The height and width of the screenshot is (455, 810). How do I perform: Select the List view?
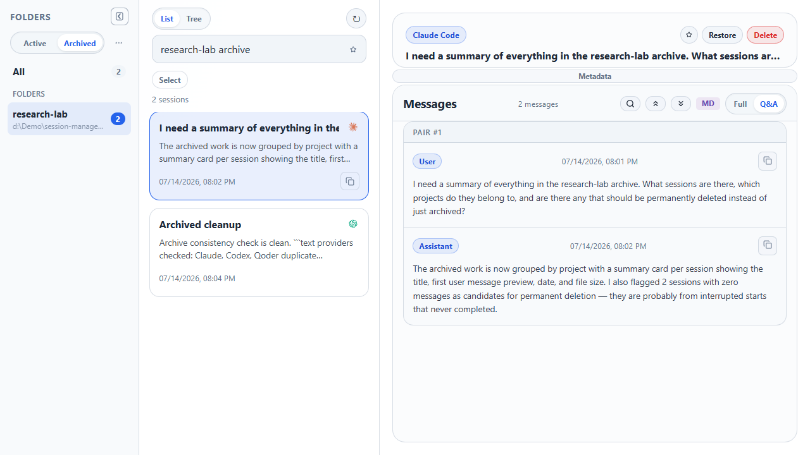(167, 19)
